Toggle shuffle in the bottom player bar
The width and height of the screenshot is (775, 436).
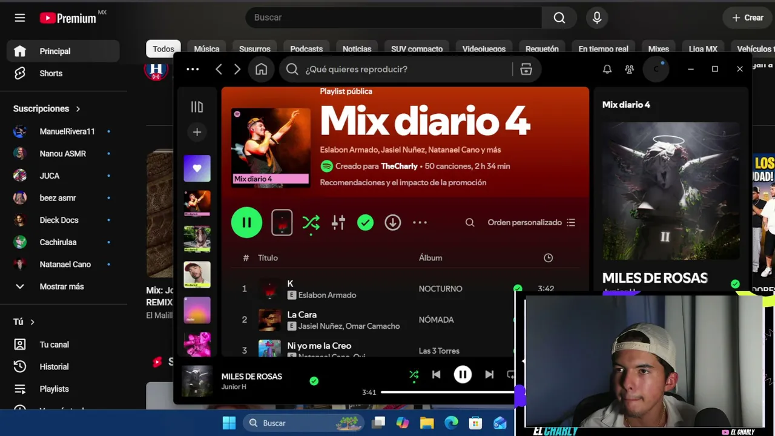point(414,375)
